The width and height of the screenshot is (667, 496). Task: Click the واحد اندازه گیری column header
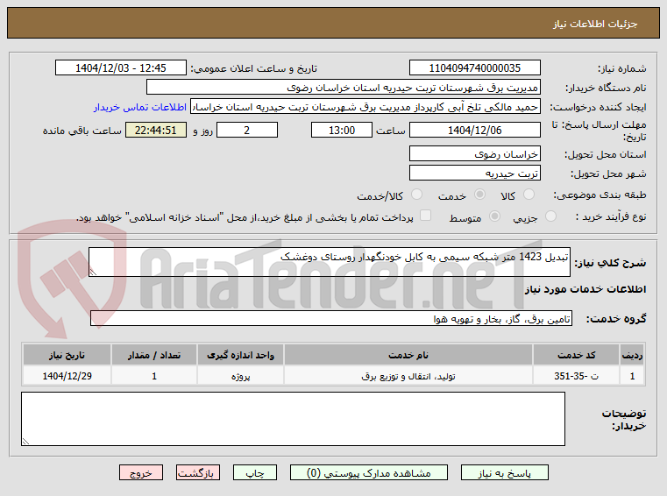point(240,355)
